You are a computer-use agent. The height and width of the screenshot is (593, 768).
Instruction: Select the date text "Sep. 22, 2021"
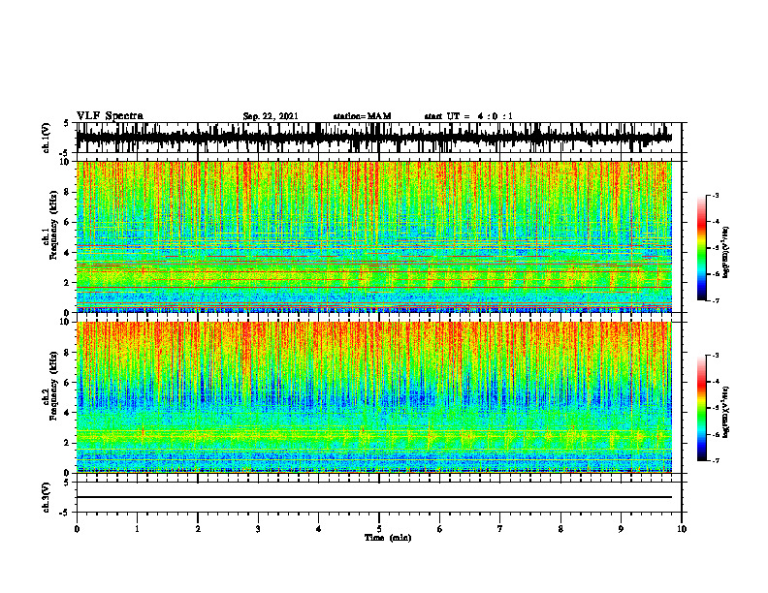point(271,116)
